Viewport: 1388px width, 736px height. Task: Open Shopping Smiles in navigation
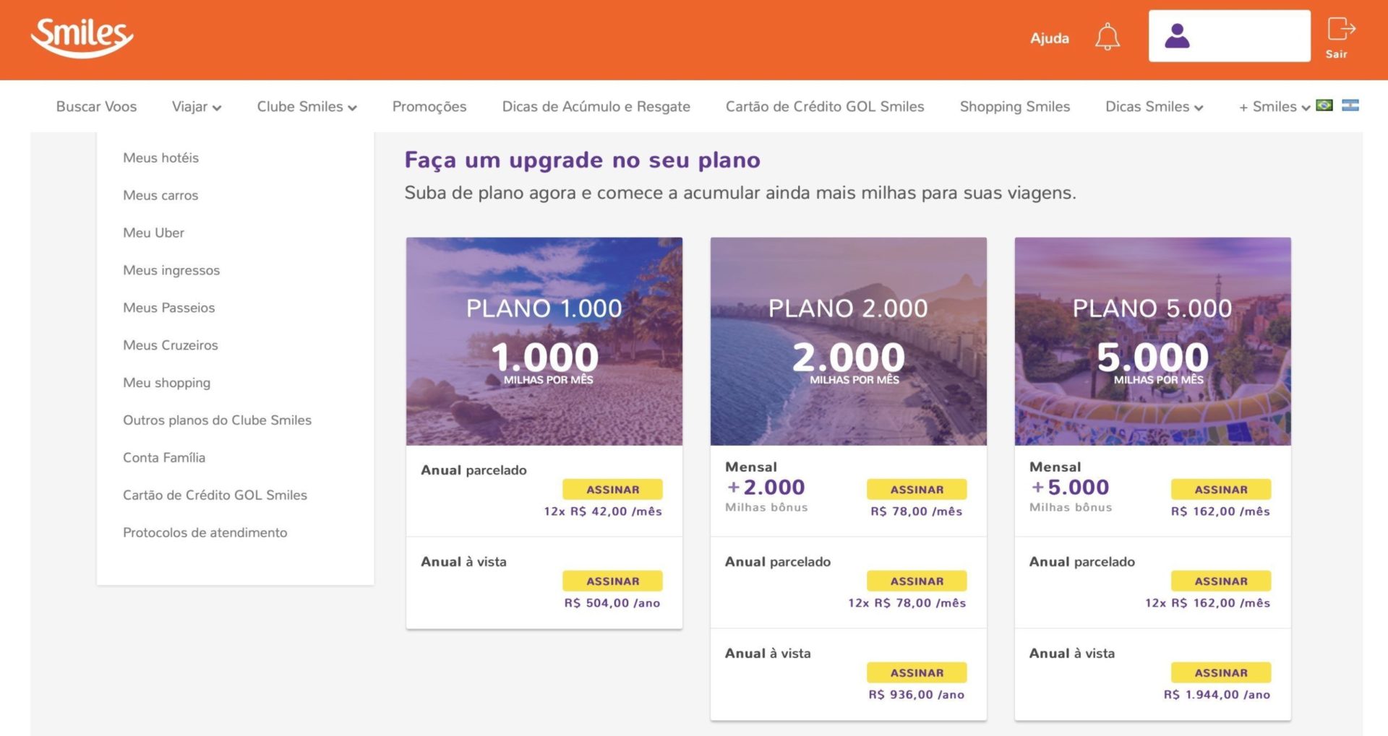1014,107
